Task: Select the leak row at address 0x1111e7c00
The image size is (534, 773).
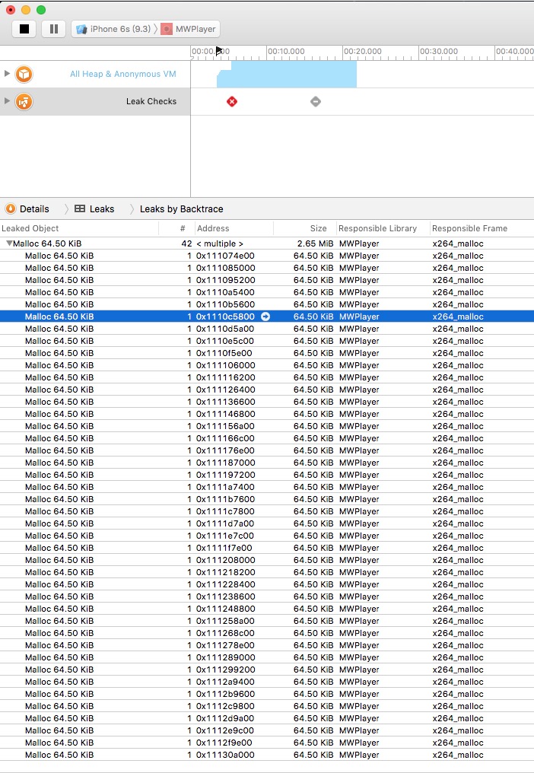Action: click(267, 536)
